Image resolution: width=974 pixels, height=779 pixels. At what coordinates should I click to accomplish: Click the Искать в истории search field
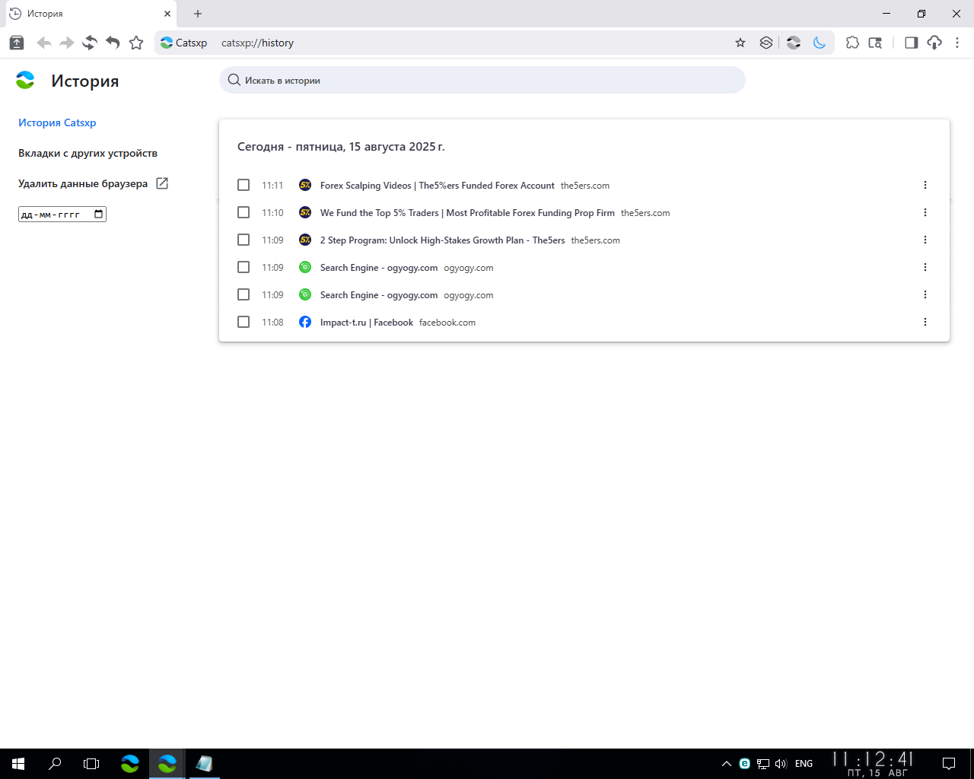pyautogui.click(x=482, y=80)
